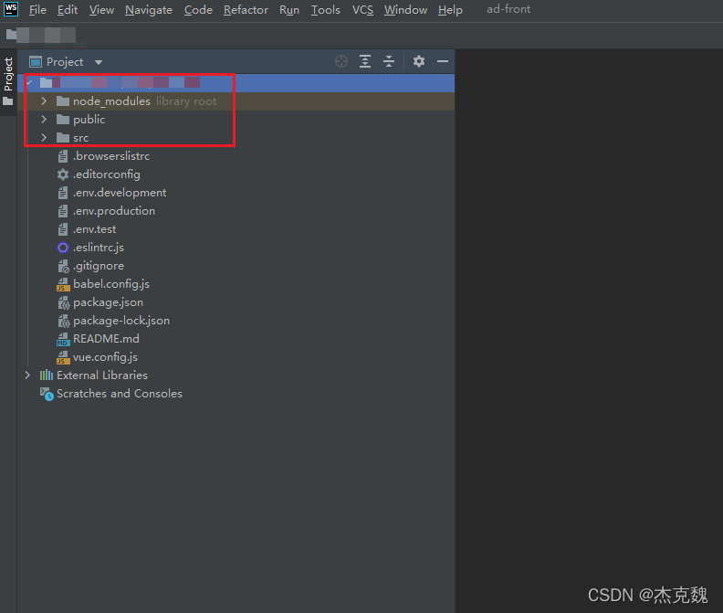Click the .eslintrc.js ESLint icon

click(63, 248)
